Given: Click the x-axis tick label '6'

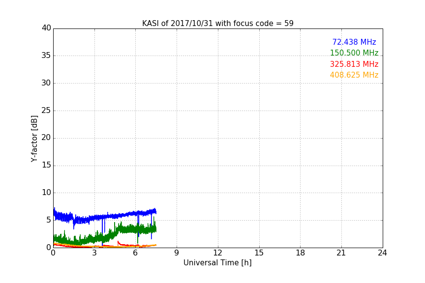Looking at the screenshot, I should pos(136,253).
